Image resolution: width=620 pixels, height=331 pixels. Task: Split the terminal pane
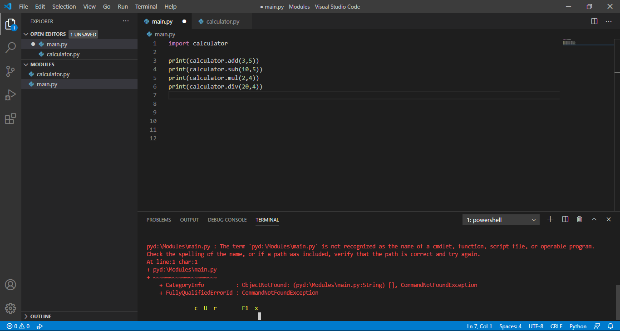point(565,219)
